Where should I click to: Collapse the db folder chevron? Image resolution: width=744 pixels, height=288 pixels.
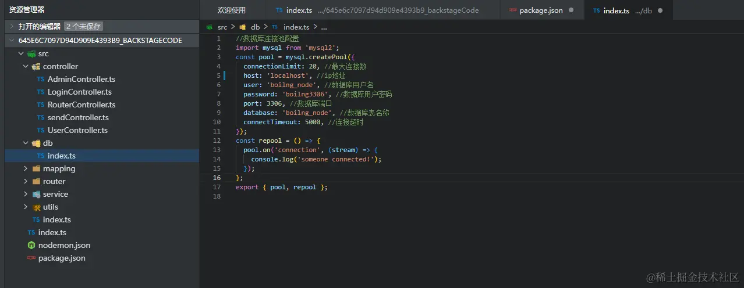coord(26,143)
